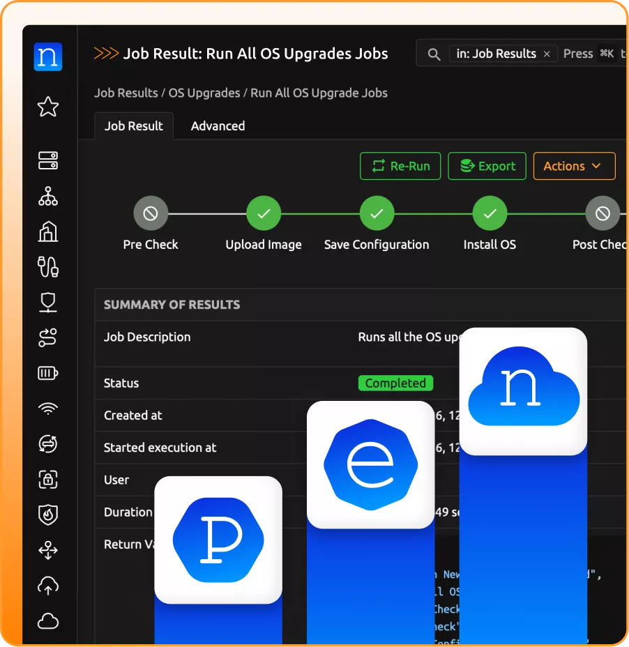
Task: Click the firewall shield with flame icon
Action: point(48,515)
